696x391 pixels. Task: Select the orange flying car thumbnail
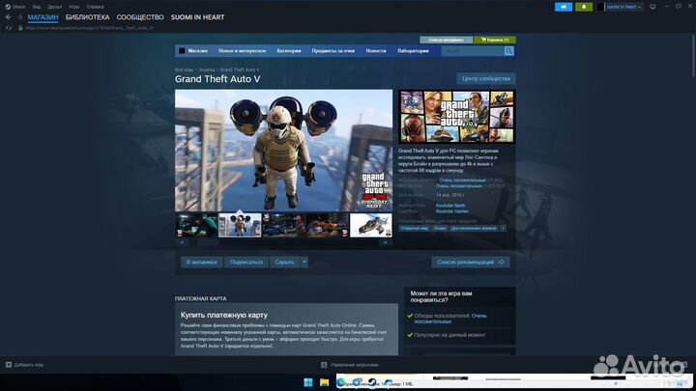[x=327, y=225]
